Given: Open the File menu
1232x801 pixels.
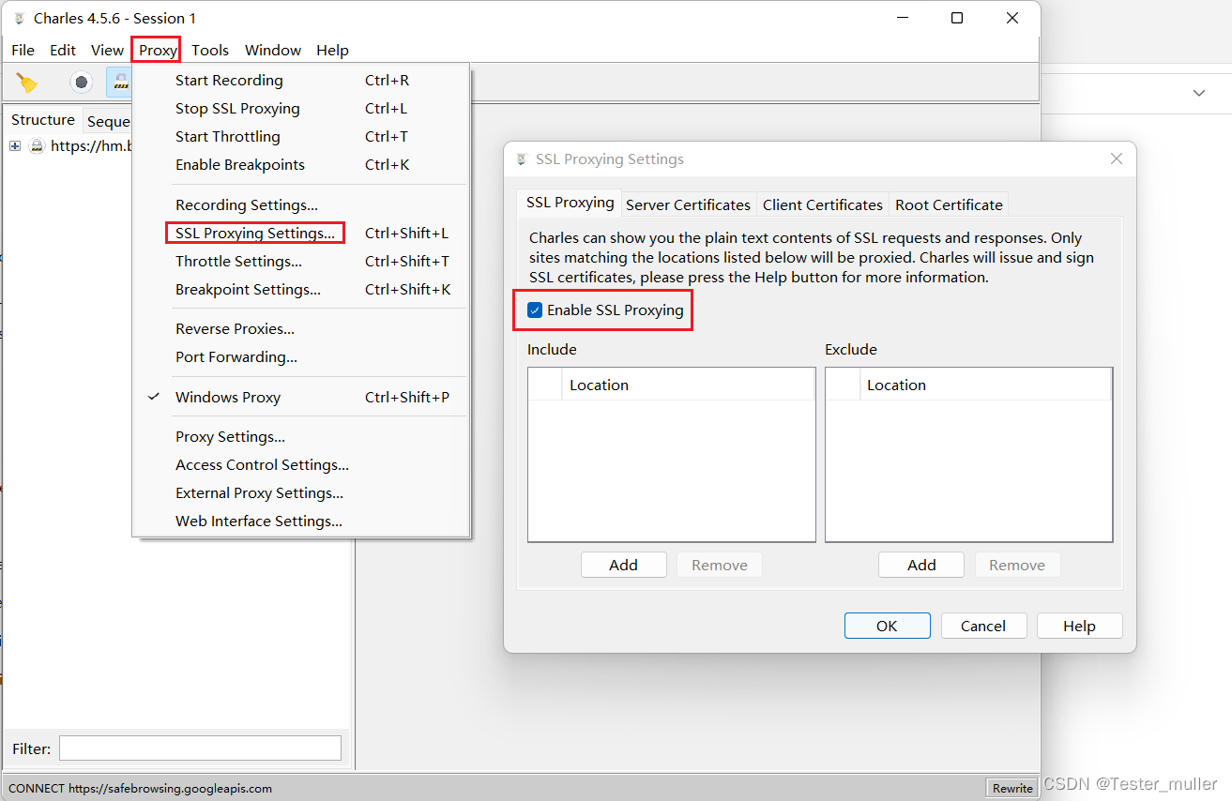Looking at the screenshot, I should (23, 51).
